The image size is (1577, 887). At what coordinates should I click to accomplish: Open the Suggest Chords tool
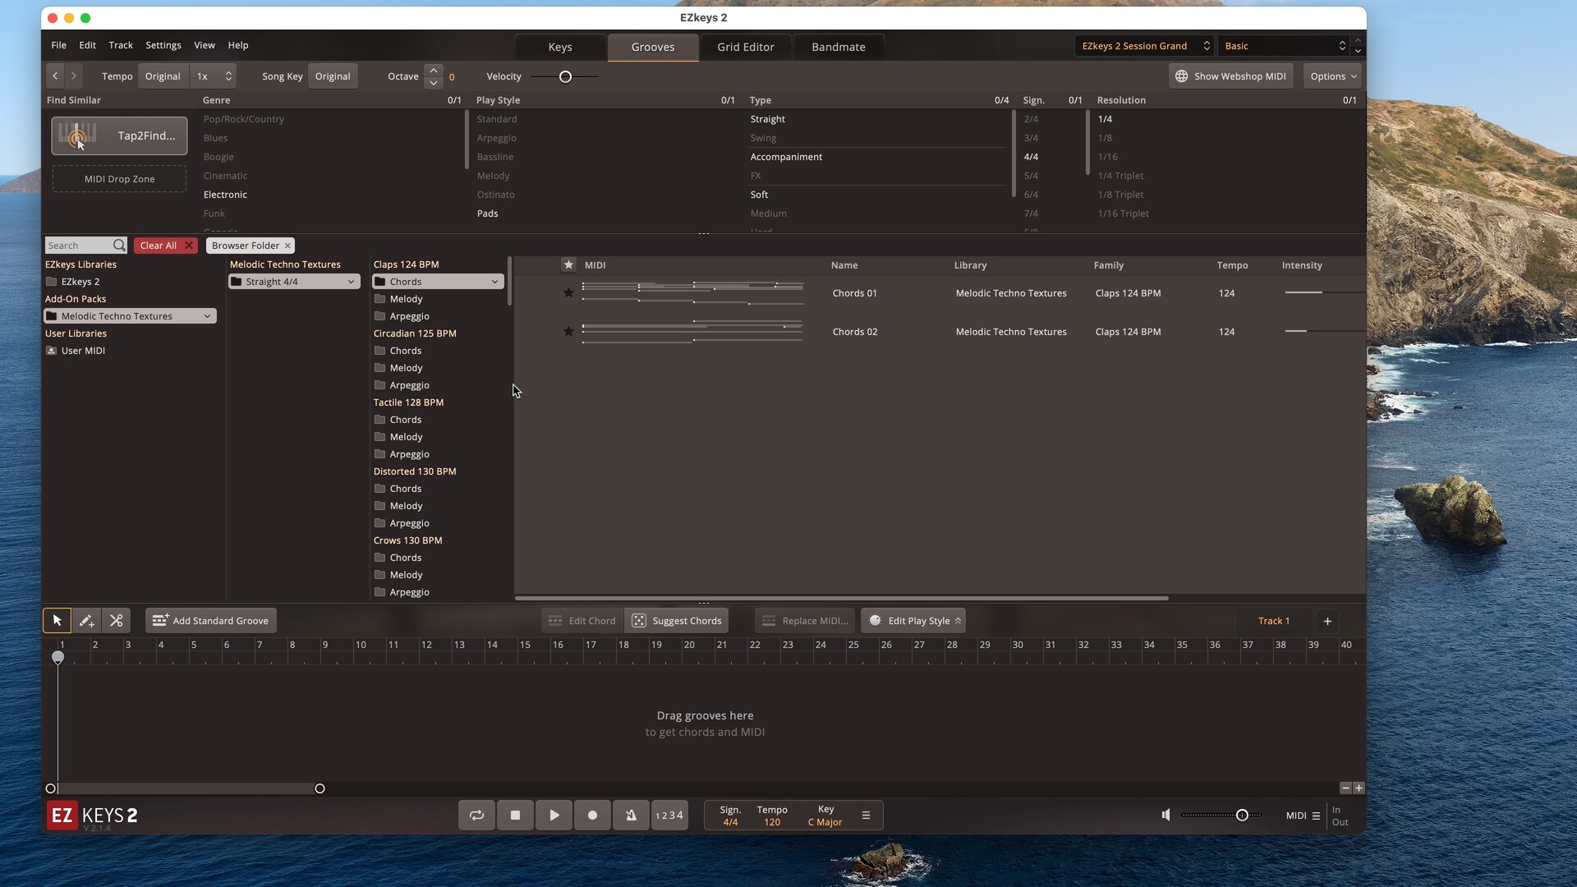[x=676, y=620]
